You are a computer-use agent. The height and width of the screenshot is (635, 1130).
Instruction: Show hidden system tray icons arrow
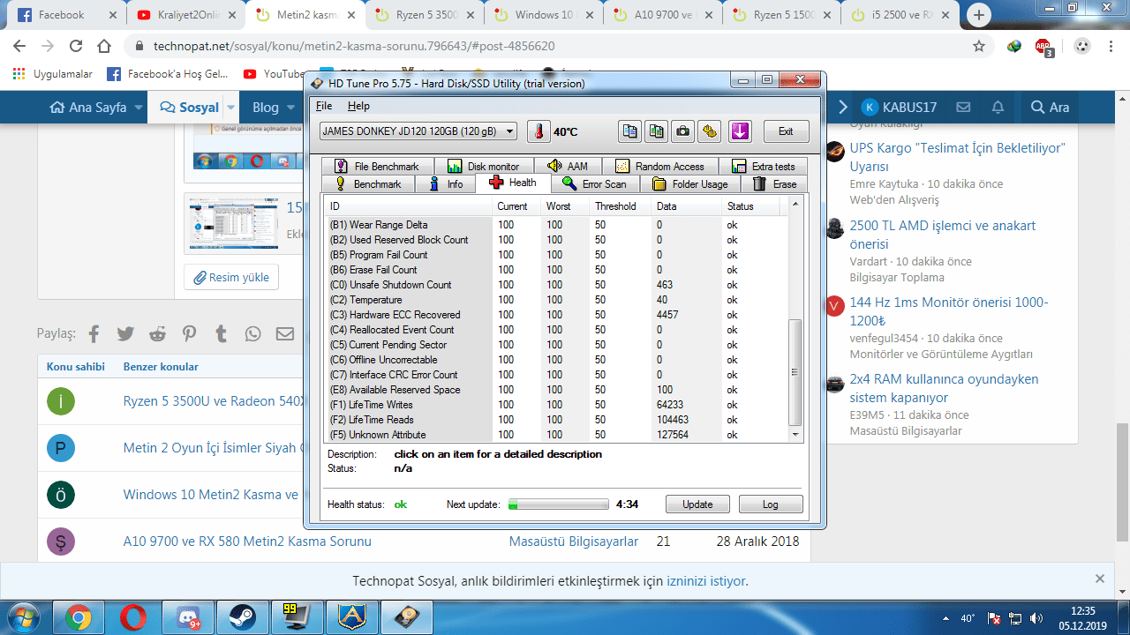(945, 617)
